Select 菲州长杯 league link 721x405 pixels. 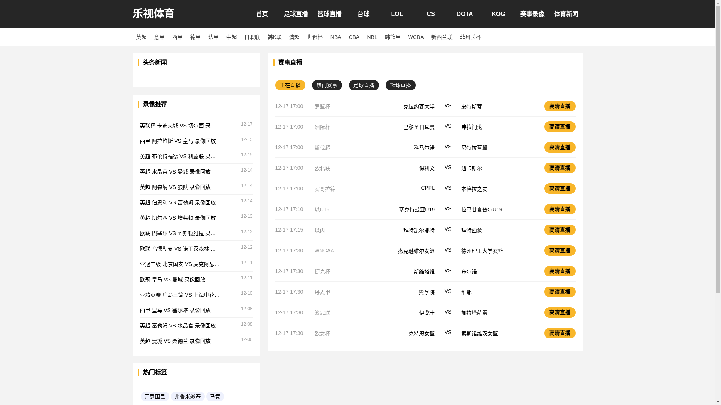[471, 37]
